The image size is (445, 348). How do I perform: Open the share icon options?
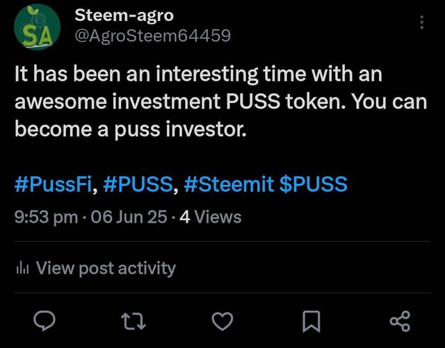pos(400,322)
